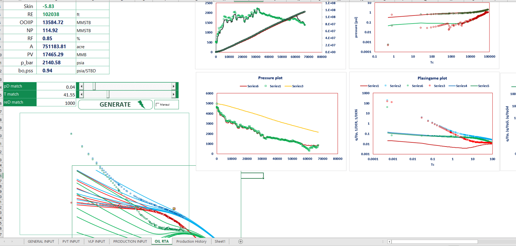
Task: Click the Plasingame plot chart title
Action: coord(432,78)
